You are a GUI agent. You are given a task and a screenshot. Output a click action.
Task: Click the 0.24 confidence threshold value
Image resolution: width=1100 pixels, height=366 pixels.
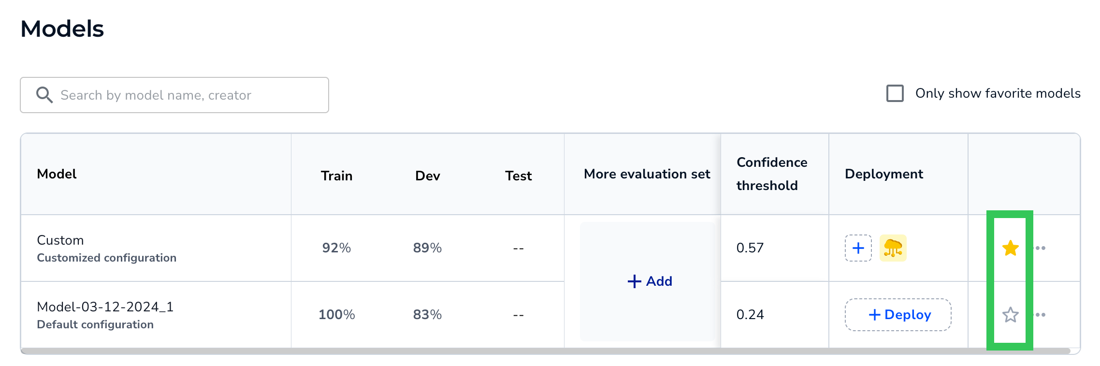(x=750, y=315)
